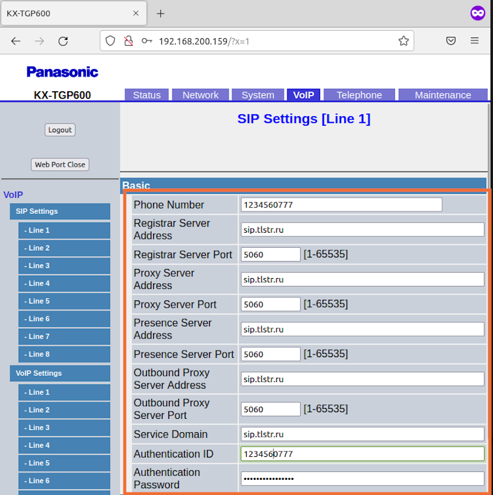Select Line 4 under SIP Settings

[x=64, y=283]
